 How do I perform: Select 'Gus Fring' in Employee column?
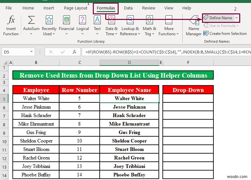(x=36, y=132)
